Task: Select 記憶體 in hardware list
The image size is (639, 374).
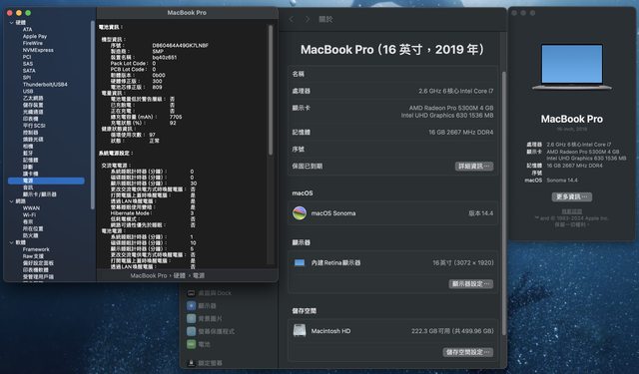Action: tap(31, 160)
